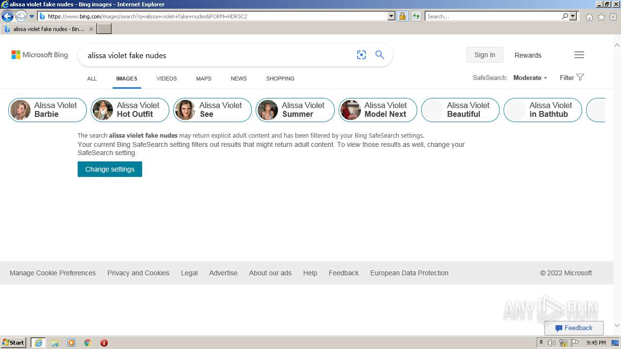Open the recent pages dropdown arrow

pos(32,16)
